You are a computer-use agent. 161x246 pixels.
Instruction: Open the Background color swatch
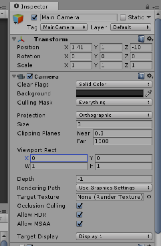(x=110, y=93)
